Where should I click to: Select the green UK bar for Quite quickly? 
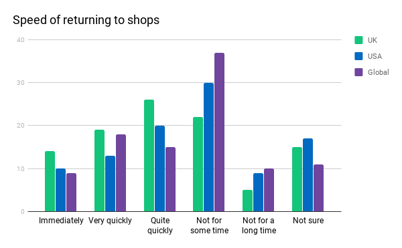pos(149,156)
